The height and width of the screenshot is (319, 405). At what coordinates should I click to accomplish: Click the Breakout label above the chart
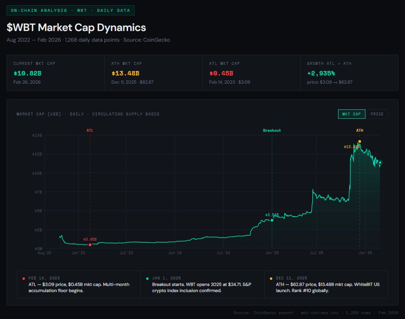pyautogui.click(x=272, y=131)
